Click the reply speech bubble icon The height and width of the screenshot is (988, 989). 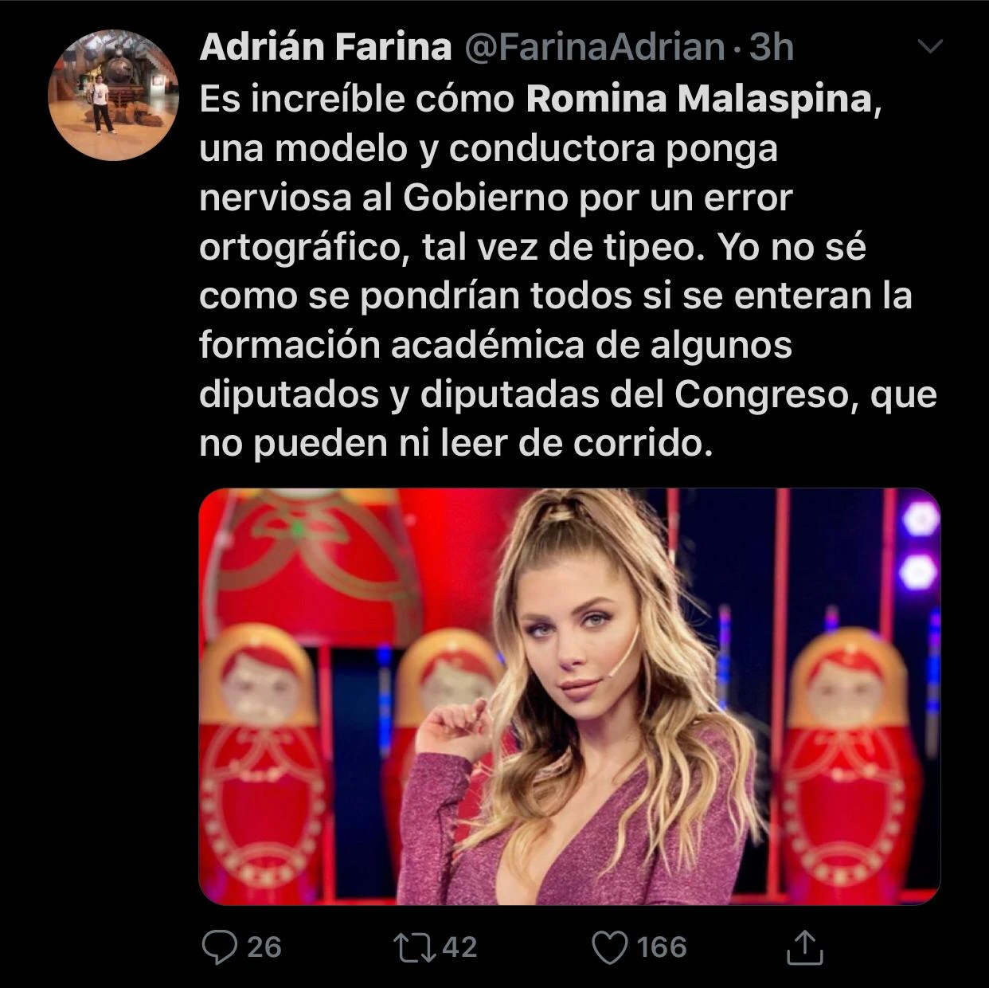(217, 947)
